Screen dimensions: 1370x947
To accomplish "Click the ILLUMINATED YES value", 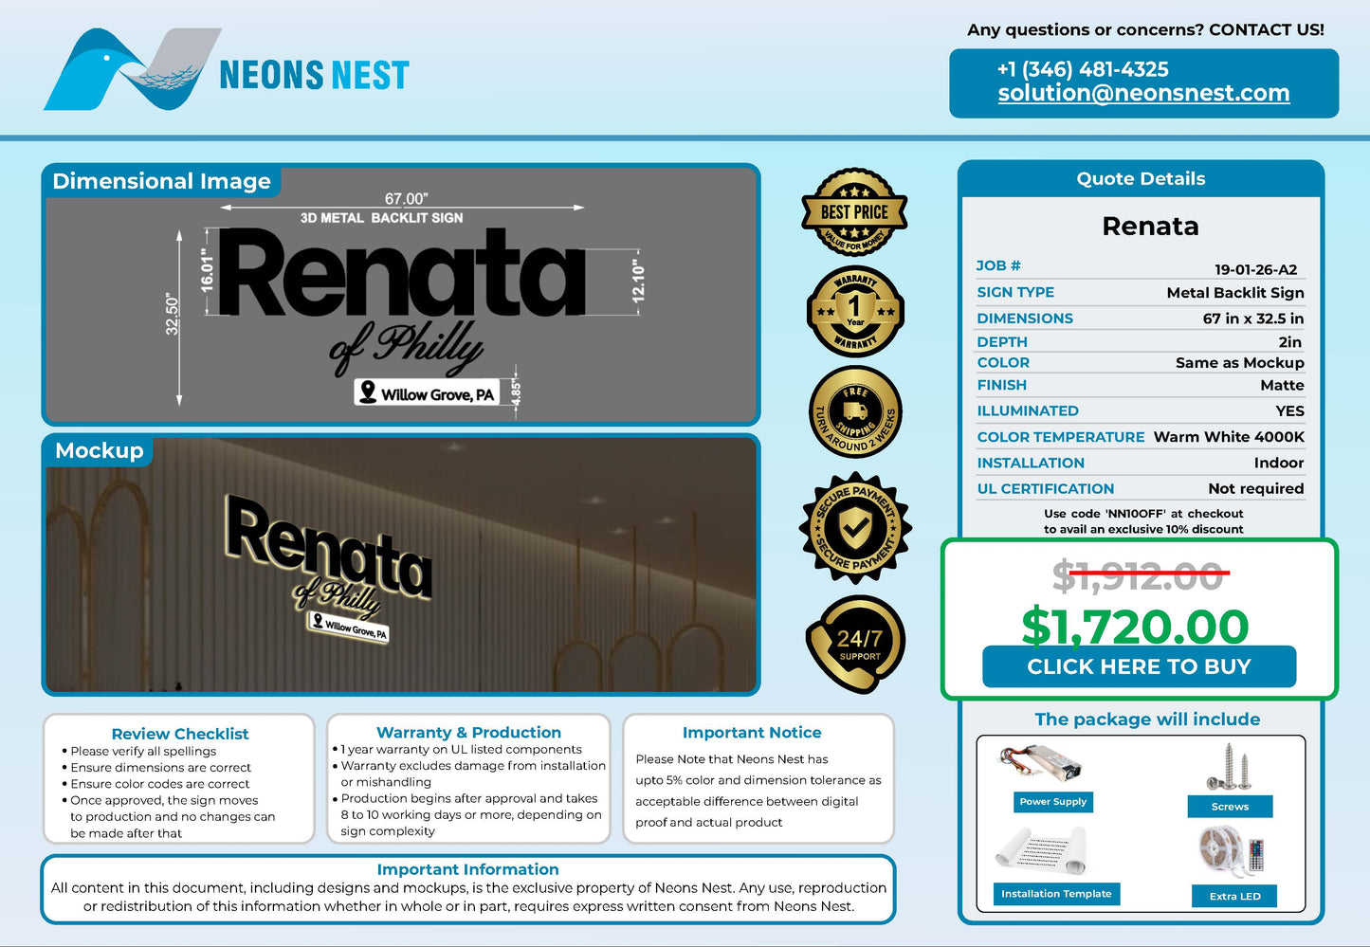I will [x=1289, y=410].
